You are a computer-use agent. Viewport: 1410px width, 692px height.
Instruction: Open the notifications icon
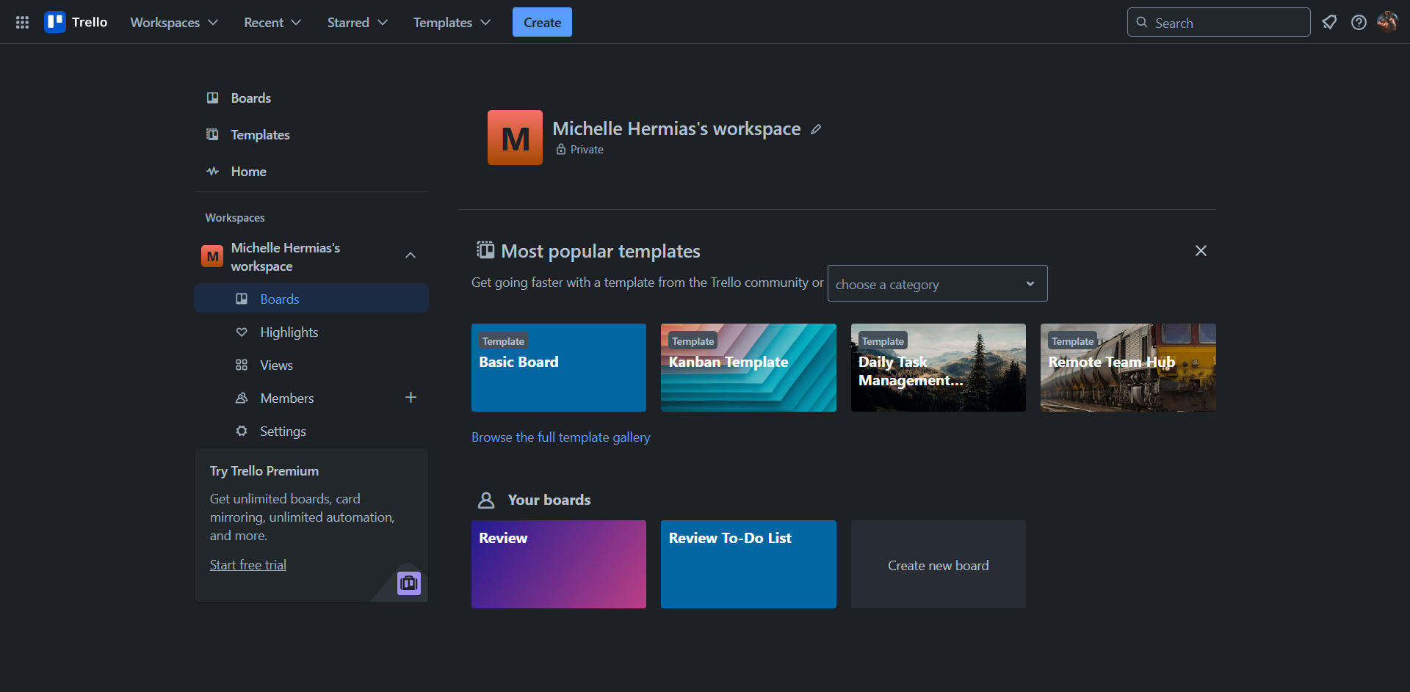[x=1329, y=22]
